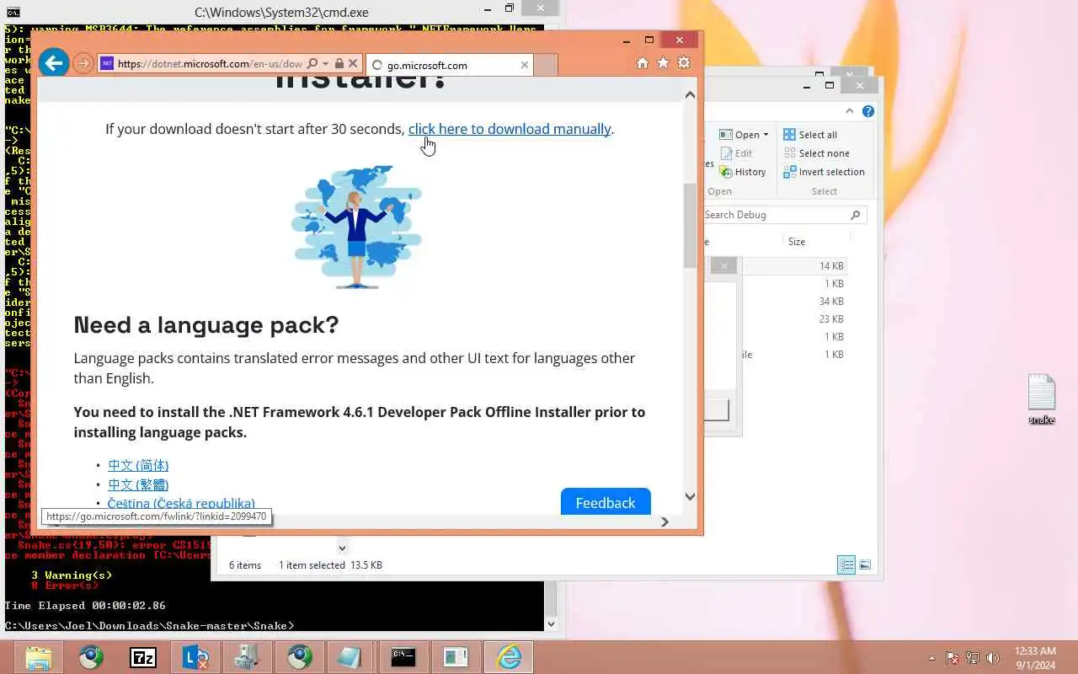The image size is (1078, 674).
Task: Click the blue Feedback button
Action: point(606,502)
